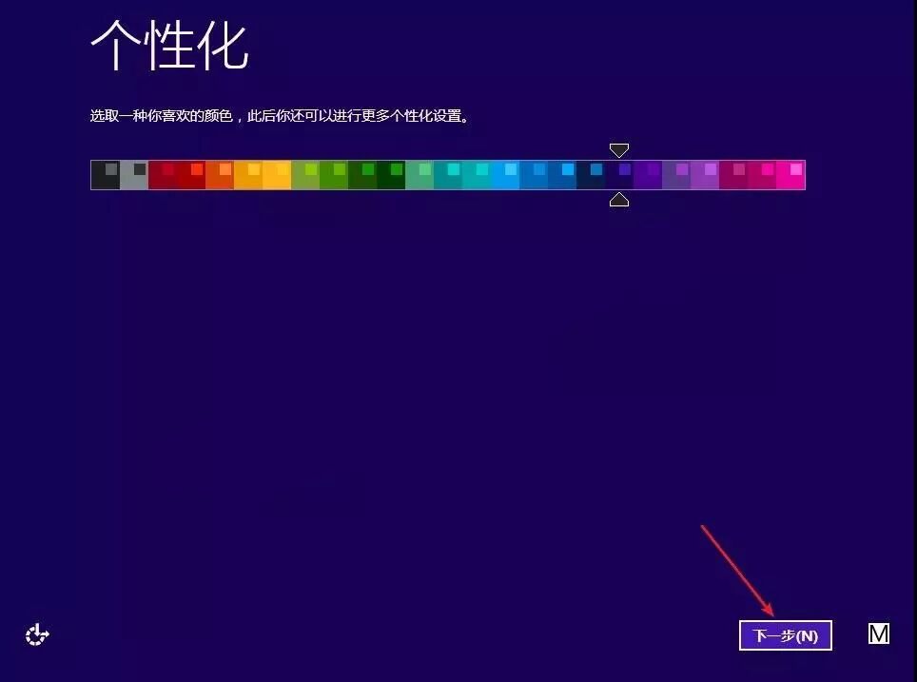Select the dark red color swatch
The image size is (917, 682).
[161, 174]
